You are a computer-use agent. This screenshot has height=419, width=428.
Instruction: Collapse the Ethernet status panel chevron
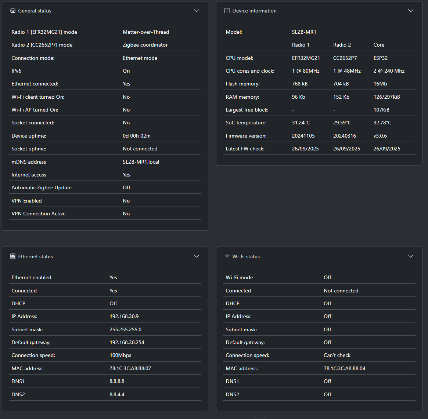point(197,256)
